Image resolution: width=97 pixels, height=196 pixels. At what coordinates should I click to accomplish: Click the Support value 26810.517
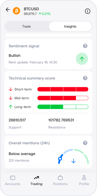coord(17,120)
